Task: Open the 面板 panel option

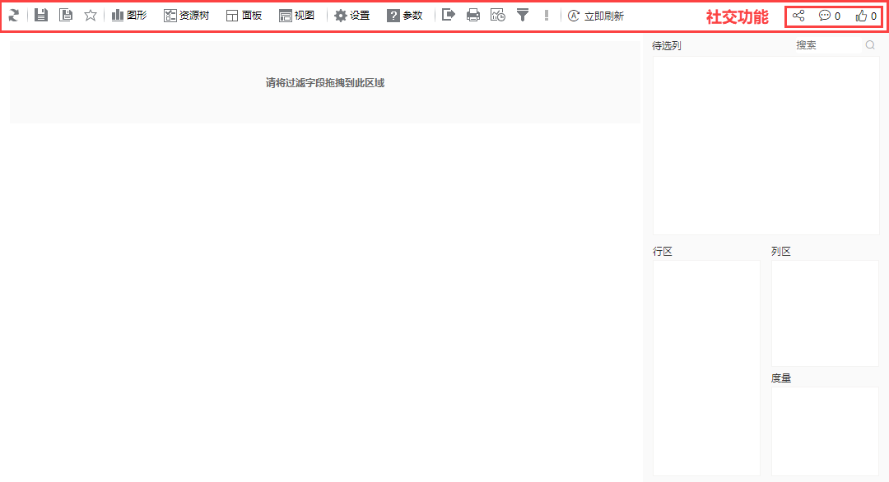Action: 244,16
